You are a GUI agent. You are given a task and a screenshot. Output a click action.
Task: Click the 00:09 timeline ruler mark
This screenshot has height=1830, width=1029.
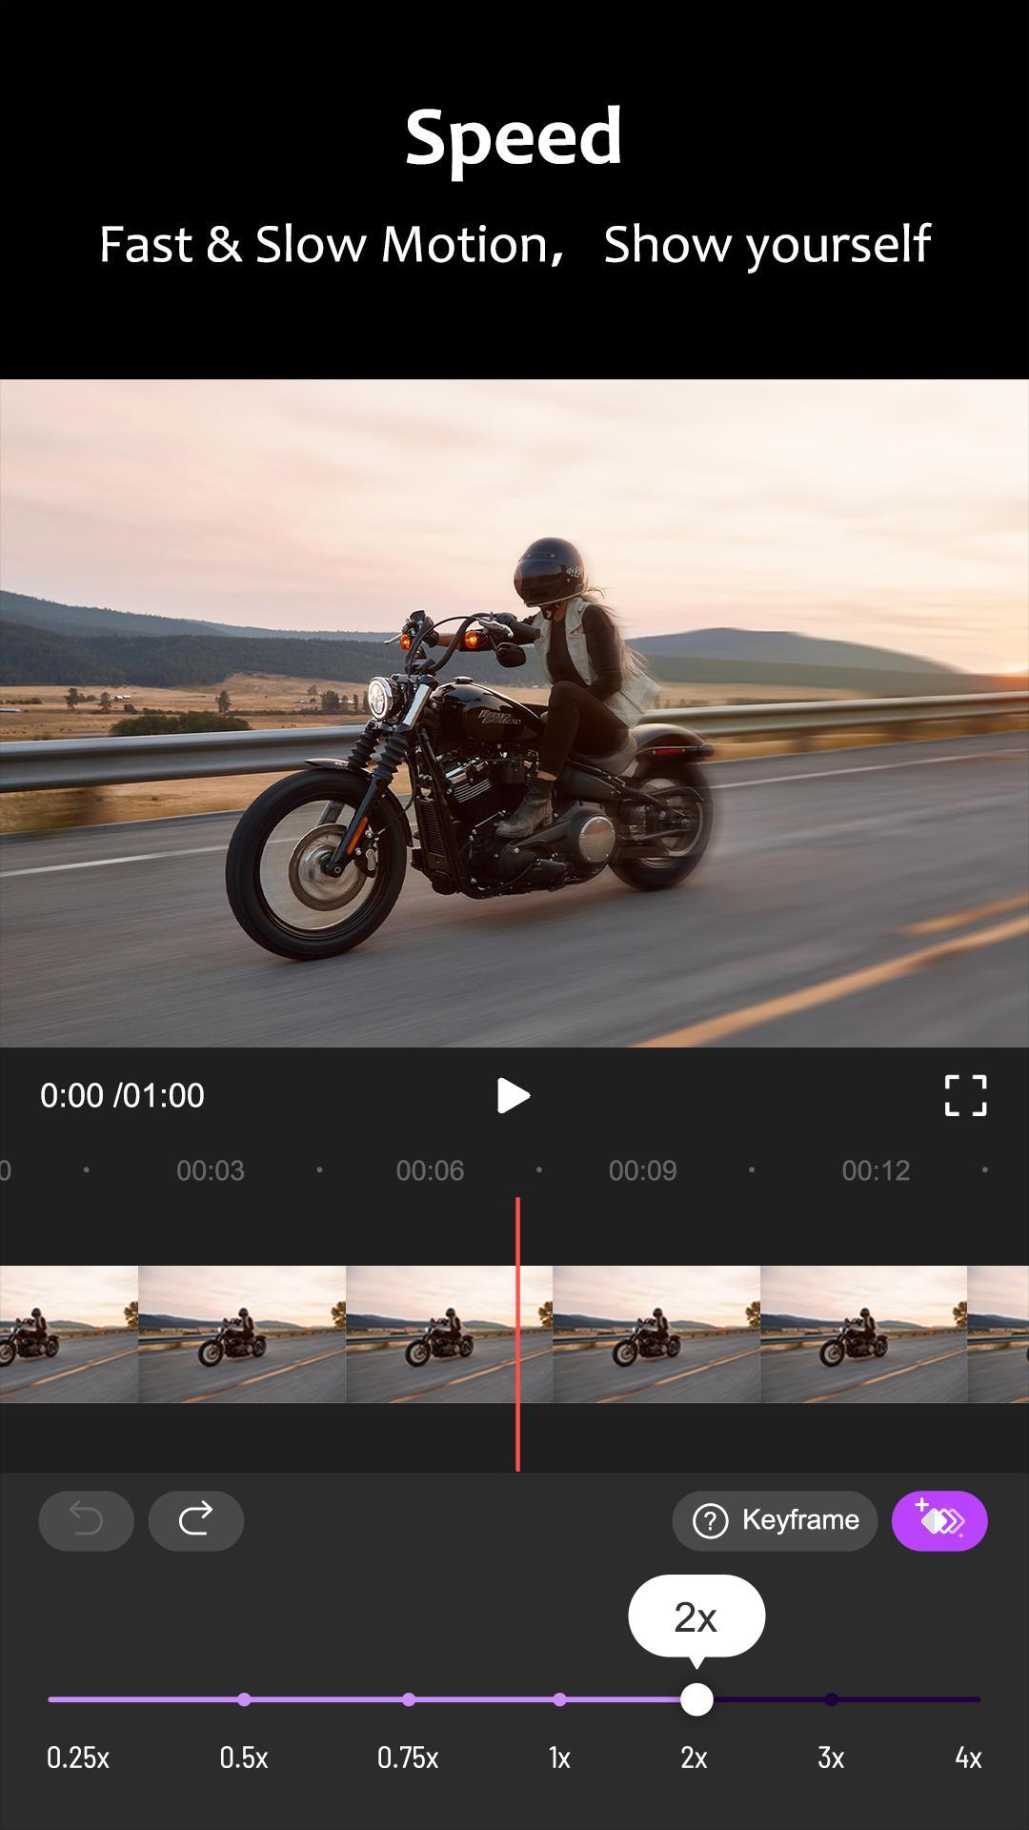click(x=643, y=1170)
